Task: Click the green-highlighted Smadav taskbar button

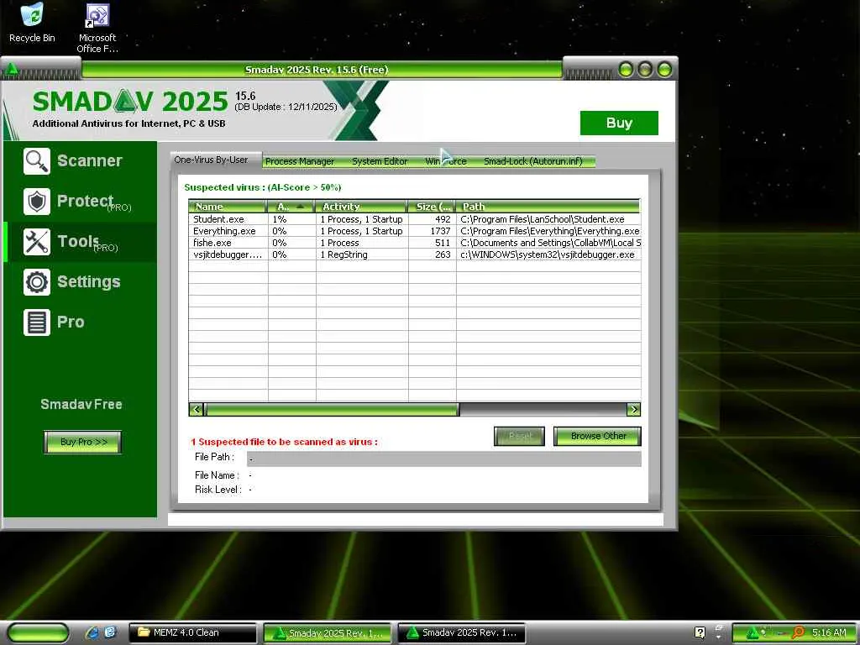Action: 328,632
